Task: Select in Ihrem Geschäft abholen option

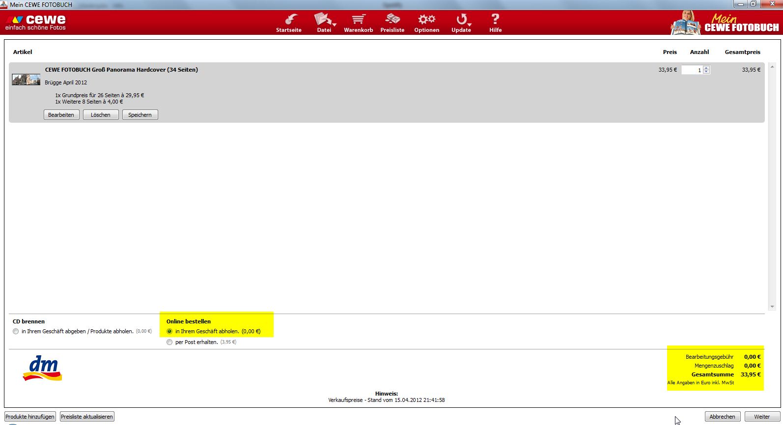Action: click(x=169, y=331)
